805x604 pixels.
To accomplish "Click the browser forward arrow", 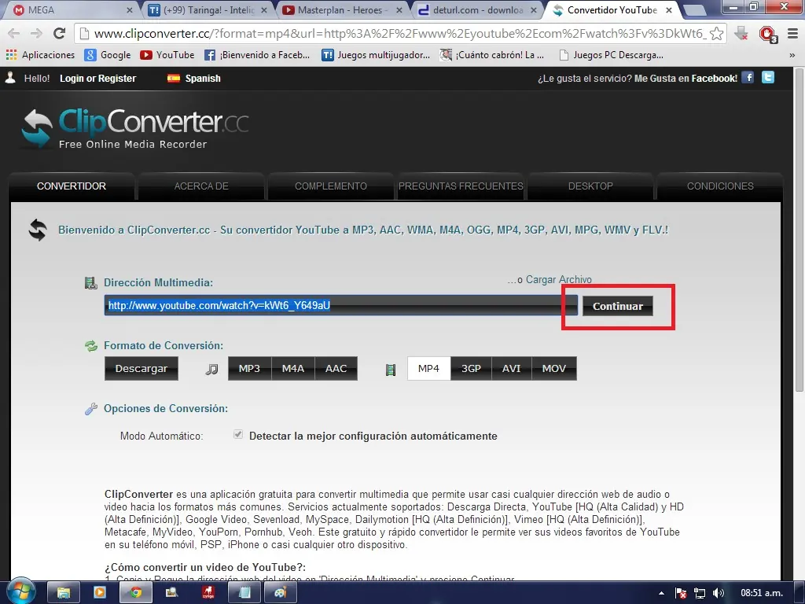I will pyautogui.click(x=36, y=33).
